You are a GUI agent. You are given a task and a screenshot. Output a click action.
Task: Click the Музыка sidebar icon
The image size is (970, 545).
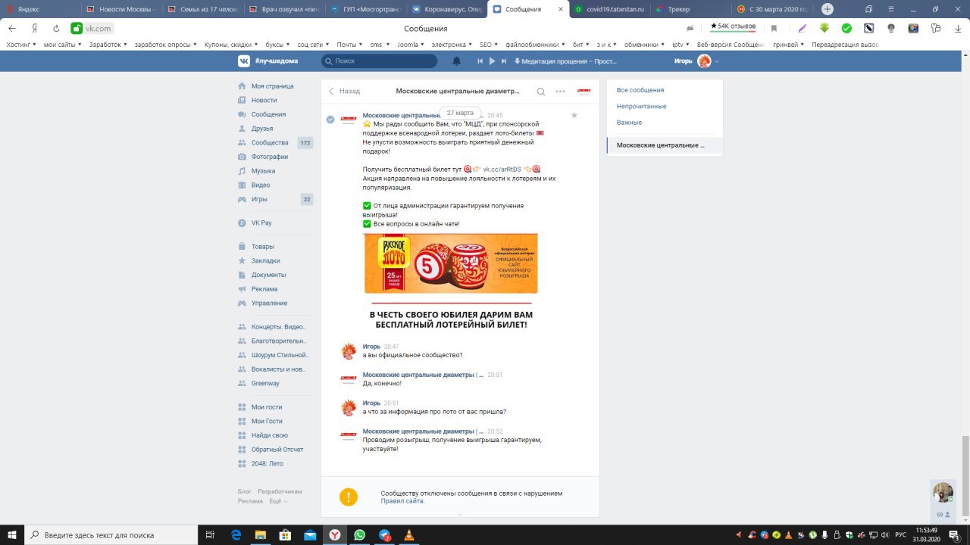[x=242, y=171]
